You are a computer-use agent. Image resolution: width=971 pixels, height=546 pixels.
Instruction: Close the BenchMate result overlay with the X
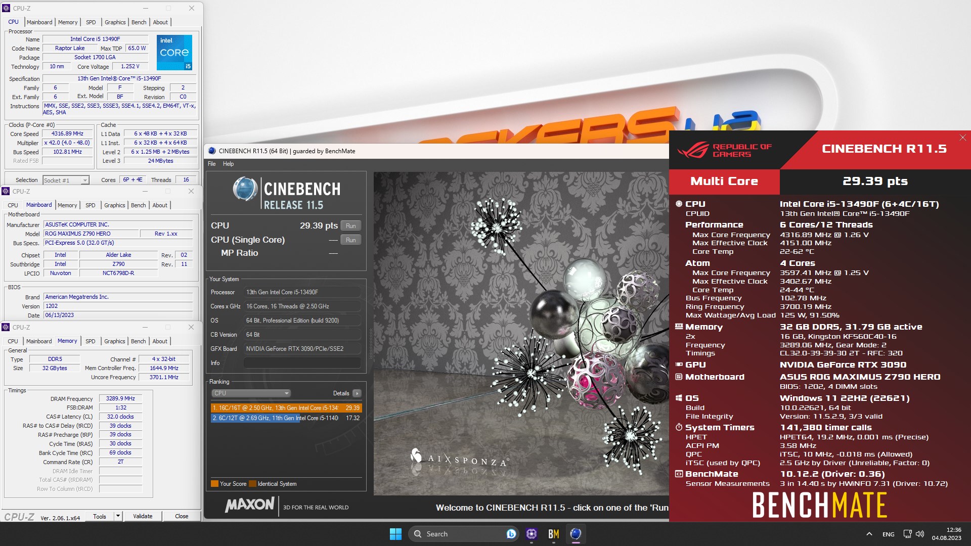pos(963,138)
